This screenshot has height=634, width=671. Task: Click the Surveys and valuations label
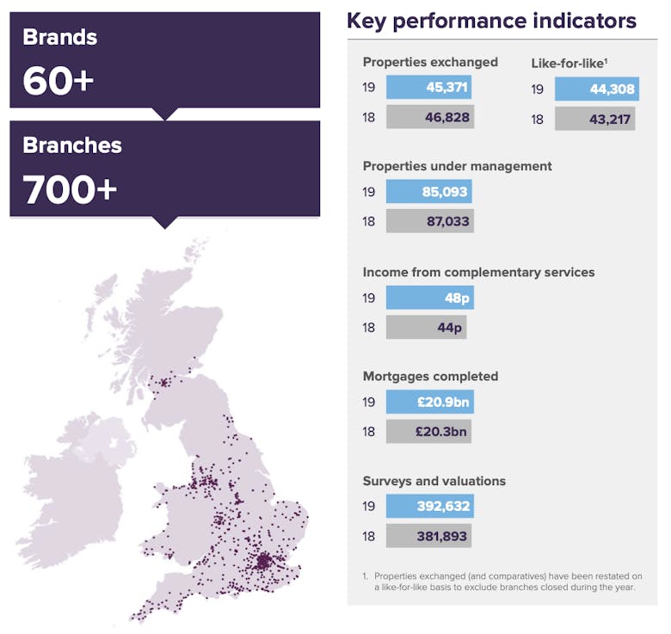[x=434, y=481]
